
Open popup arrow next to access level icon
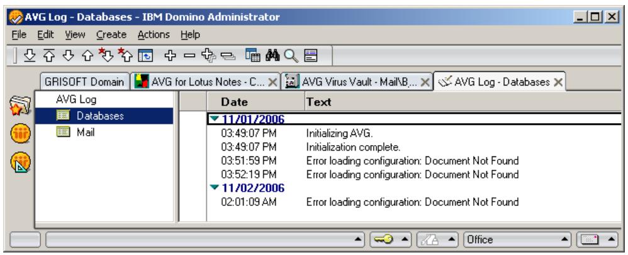pyautogui.click(x=452, y=239)
